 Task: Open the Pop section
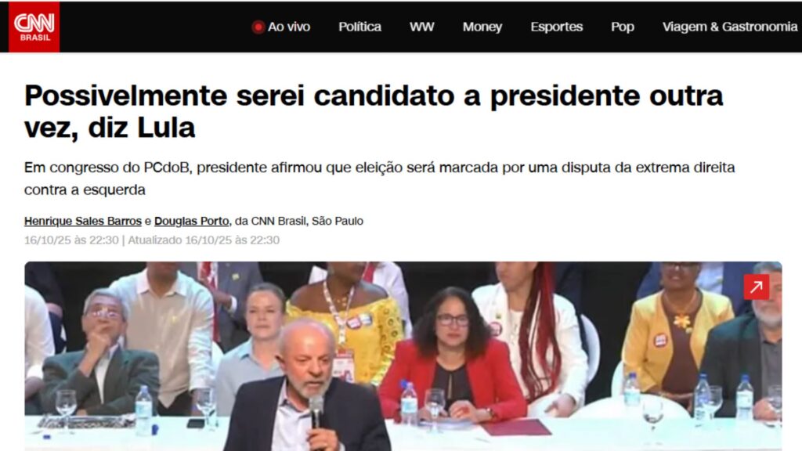(623, 27)
